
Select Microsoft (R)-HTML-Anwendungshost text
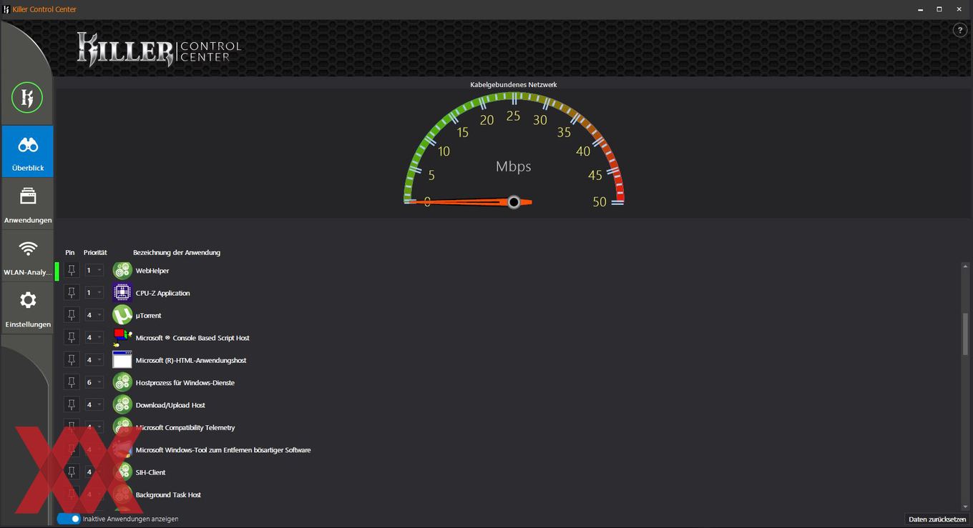pyautogui.click(x=191, y=360)
